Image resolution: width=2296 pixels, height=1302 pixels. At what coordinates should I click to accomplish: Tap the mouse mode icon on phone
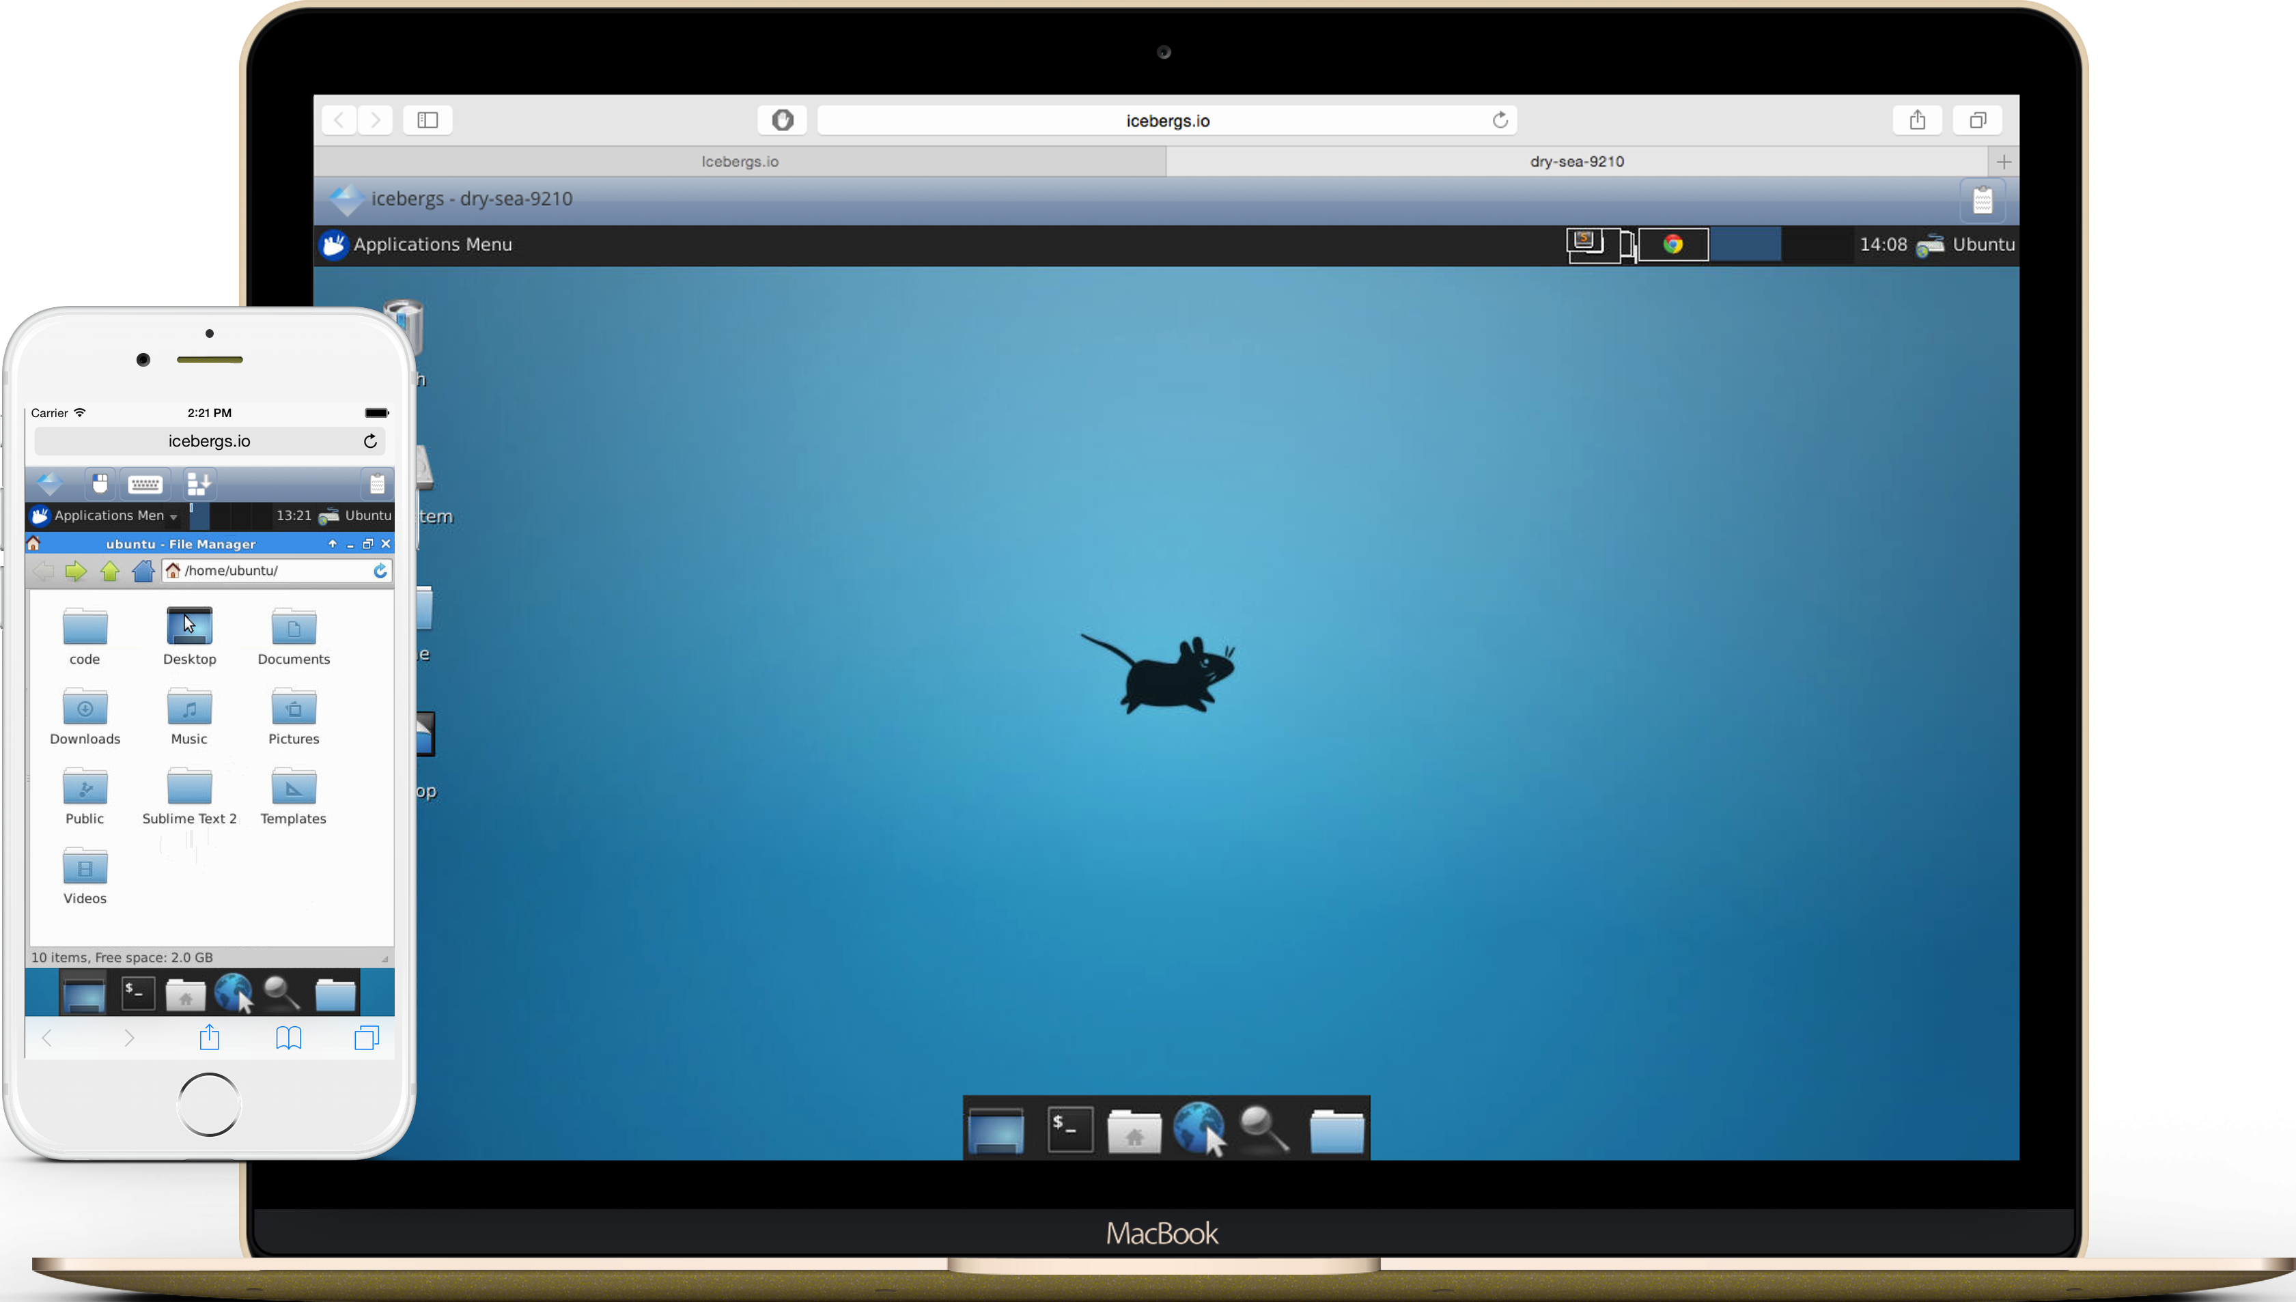(100, 484)
